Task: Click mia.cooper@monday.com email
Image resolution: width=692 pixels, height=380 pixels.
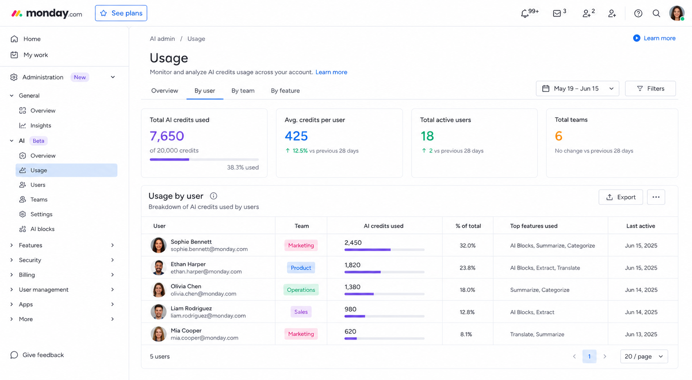Action: click(205, 338)
